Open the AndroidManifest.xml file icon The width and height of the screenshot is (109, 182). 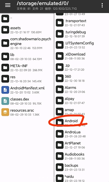coord(5,90)
